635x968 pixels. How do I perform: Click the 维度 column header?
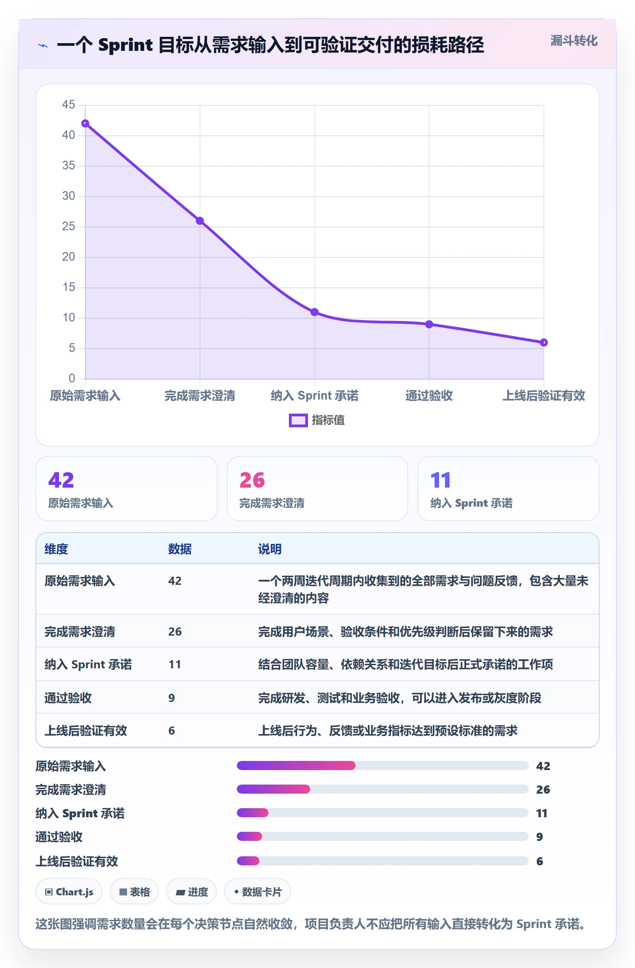pyautogui.click(x=56, y=549)
